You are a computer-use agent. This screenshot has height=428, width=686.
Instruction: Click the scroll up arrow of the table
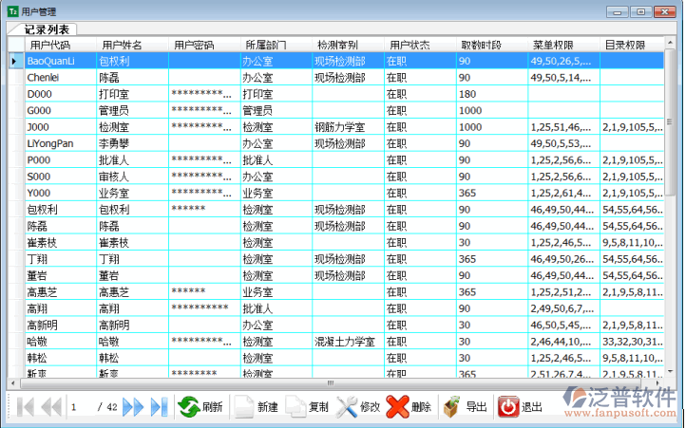pos(670,43)
